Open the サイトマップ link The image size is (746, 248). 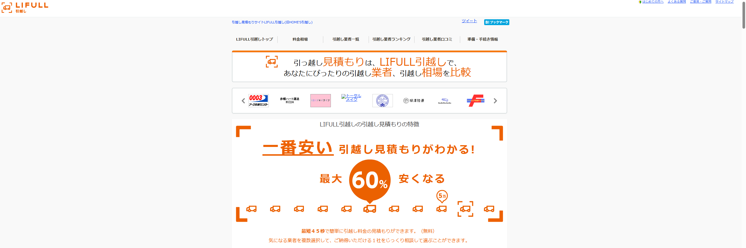[x=724, y=2]
